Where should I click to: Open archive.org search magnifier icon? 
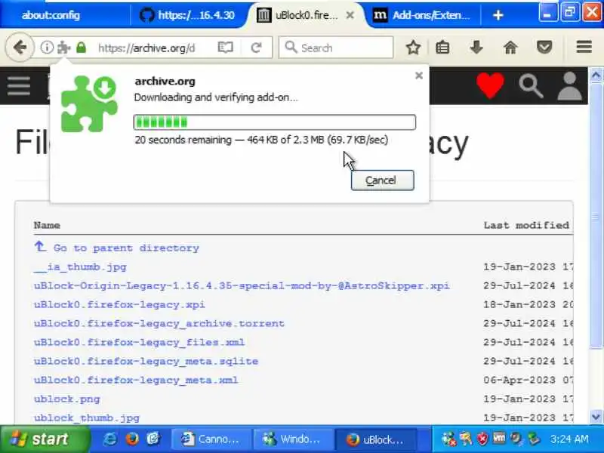pyautogui.click(x=531, y=86)
